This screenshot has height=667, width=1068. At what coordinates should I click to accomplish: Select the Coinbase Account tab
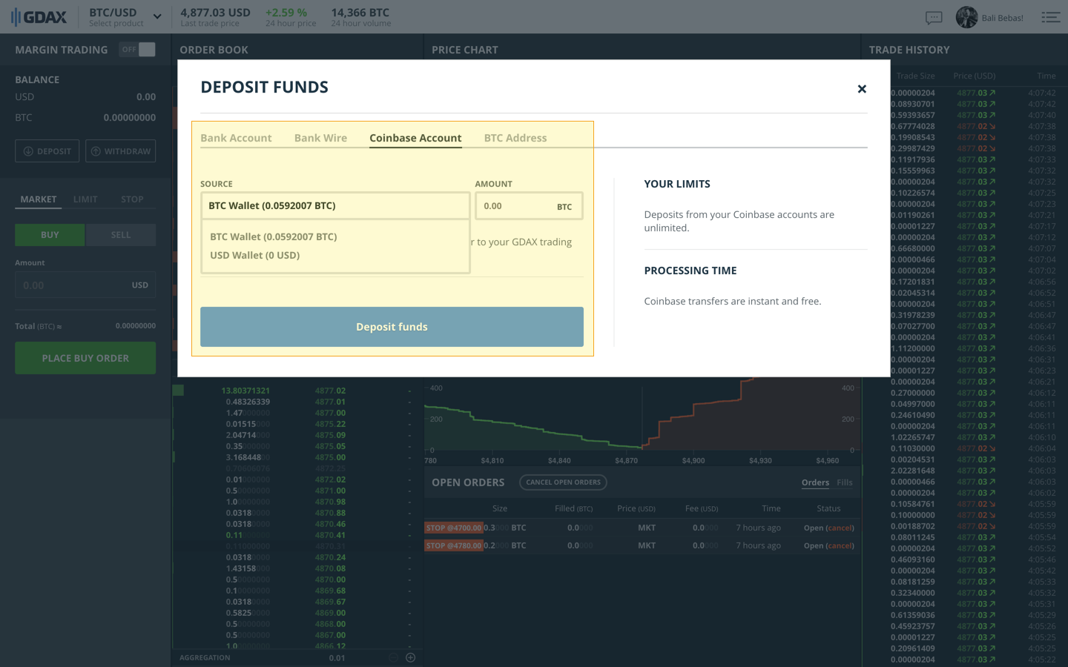415,138
